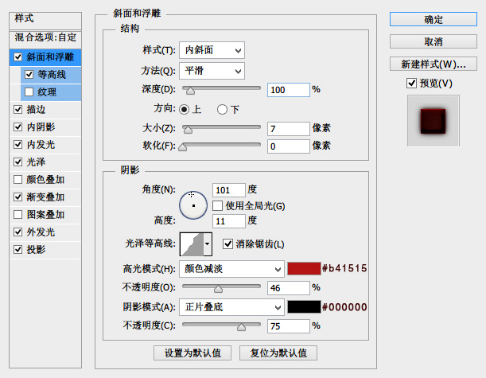Open the 光泽 settings row
The width and height of the screenshot is (486, 378).
[x=45, y=162]
